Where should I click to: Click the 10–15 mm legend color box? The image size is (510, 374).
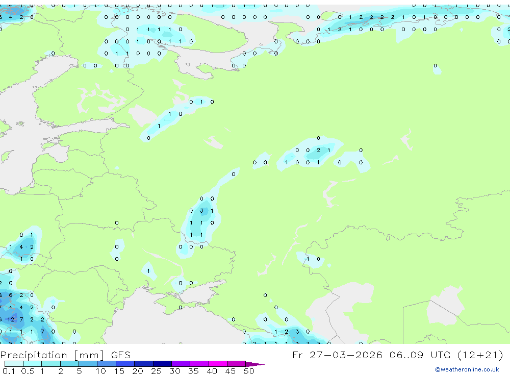[107, 364]
